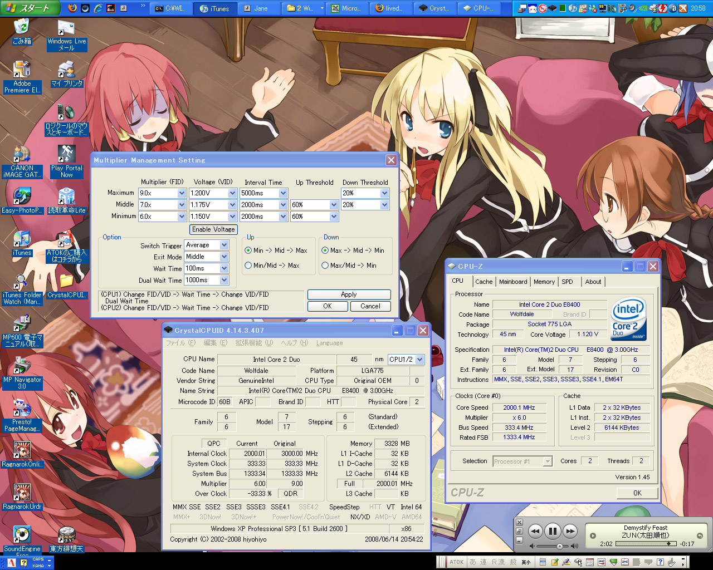The image size is (713, 570).
Task: Open the 編集 (Edit) menu in CrystalCPUID
Action: (x=216, y=343)
